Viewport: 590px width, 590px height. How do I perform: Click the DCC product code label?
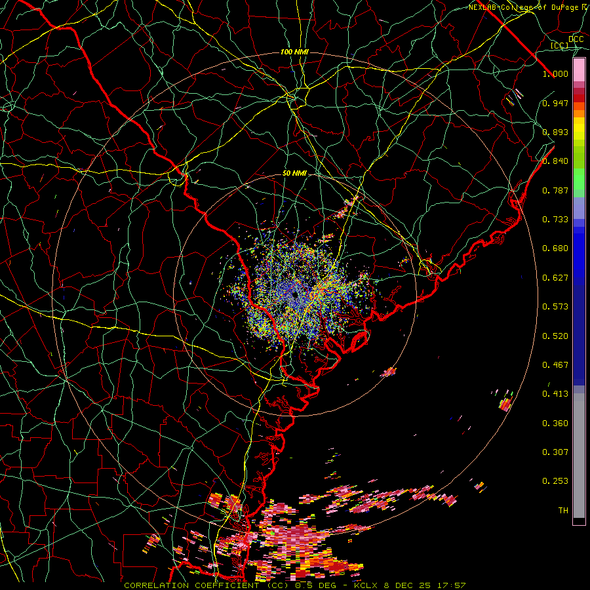[576, 39]
